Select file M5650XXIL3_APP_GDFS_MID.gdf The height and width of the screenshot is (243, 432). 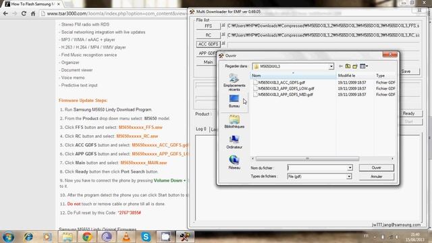tap(286, 94)
